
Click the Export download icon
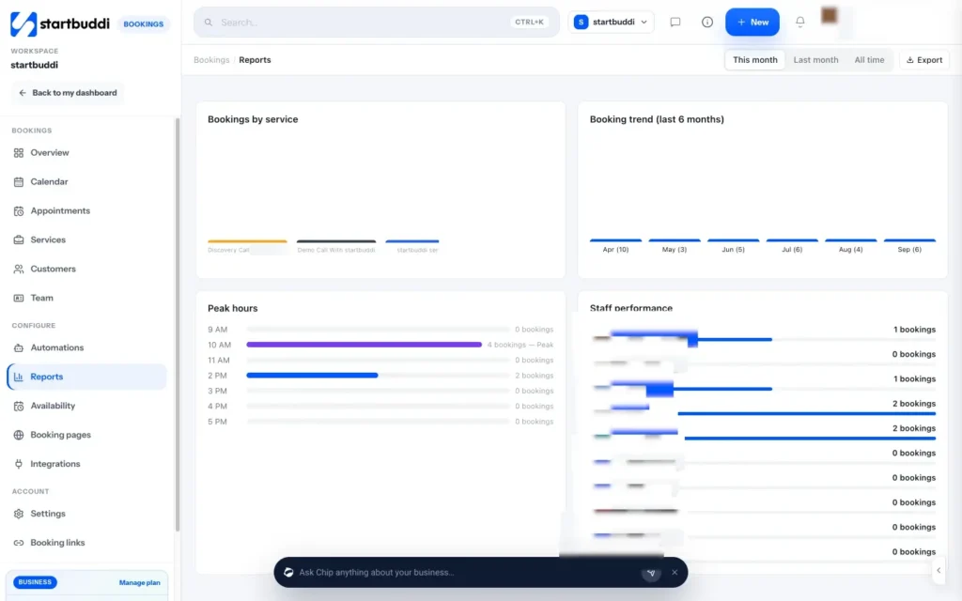[x=909, y=60]
